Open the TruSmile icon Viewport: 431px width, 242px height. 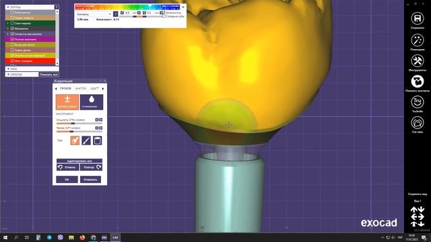(x=418, y=102)
